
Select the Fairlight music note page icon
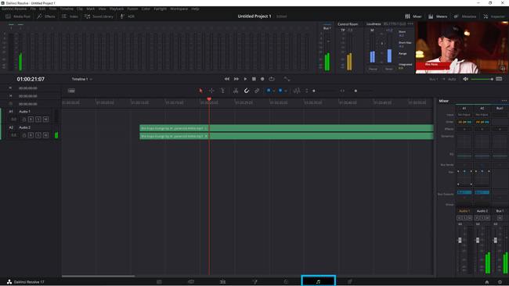pyautogui.click(x=318, y=282)
